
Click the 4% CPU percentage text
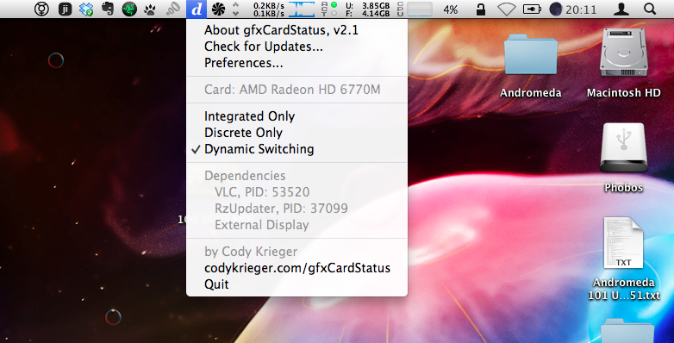pos(451,9)
